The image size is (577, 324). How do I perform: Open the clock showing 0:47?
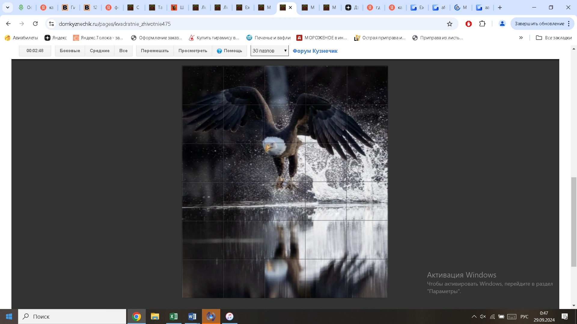(x=544, y=316)
